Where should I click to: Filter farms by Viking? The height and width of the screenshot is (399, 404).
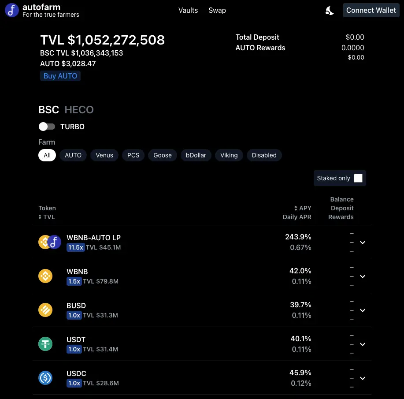(x=229, y=155)
